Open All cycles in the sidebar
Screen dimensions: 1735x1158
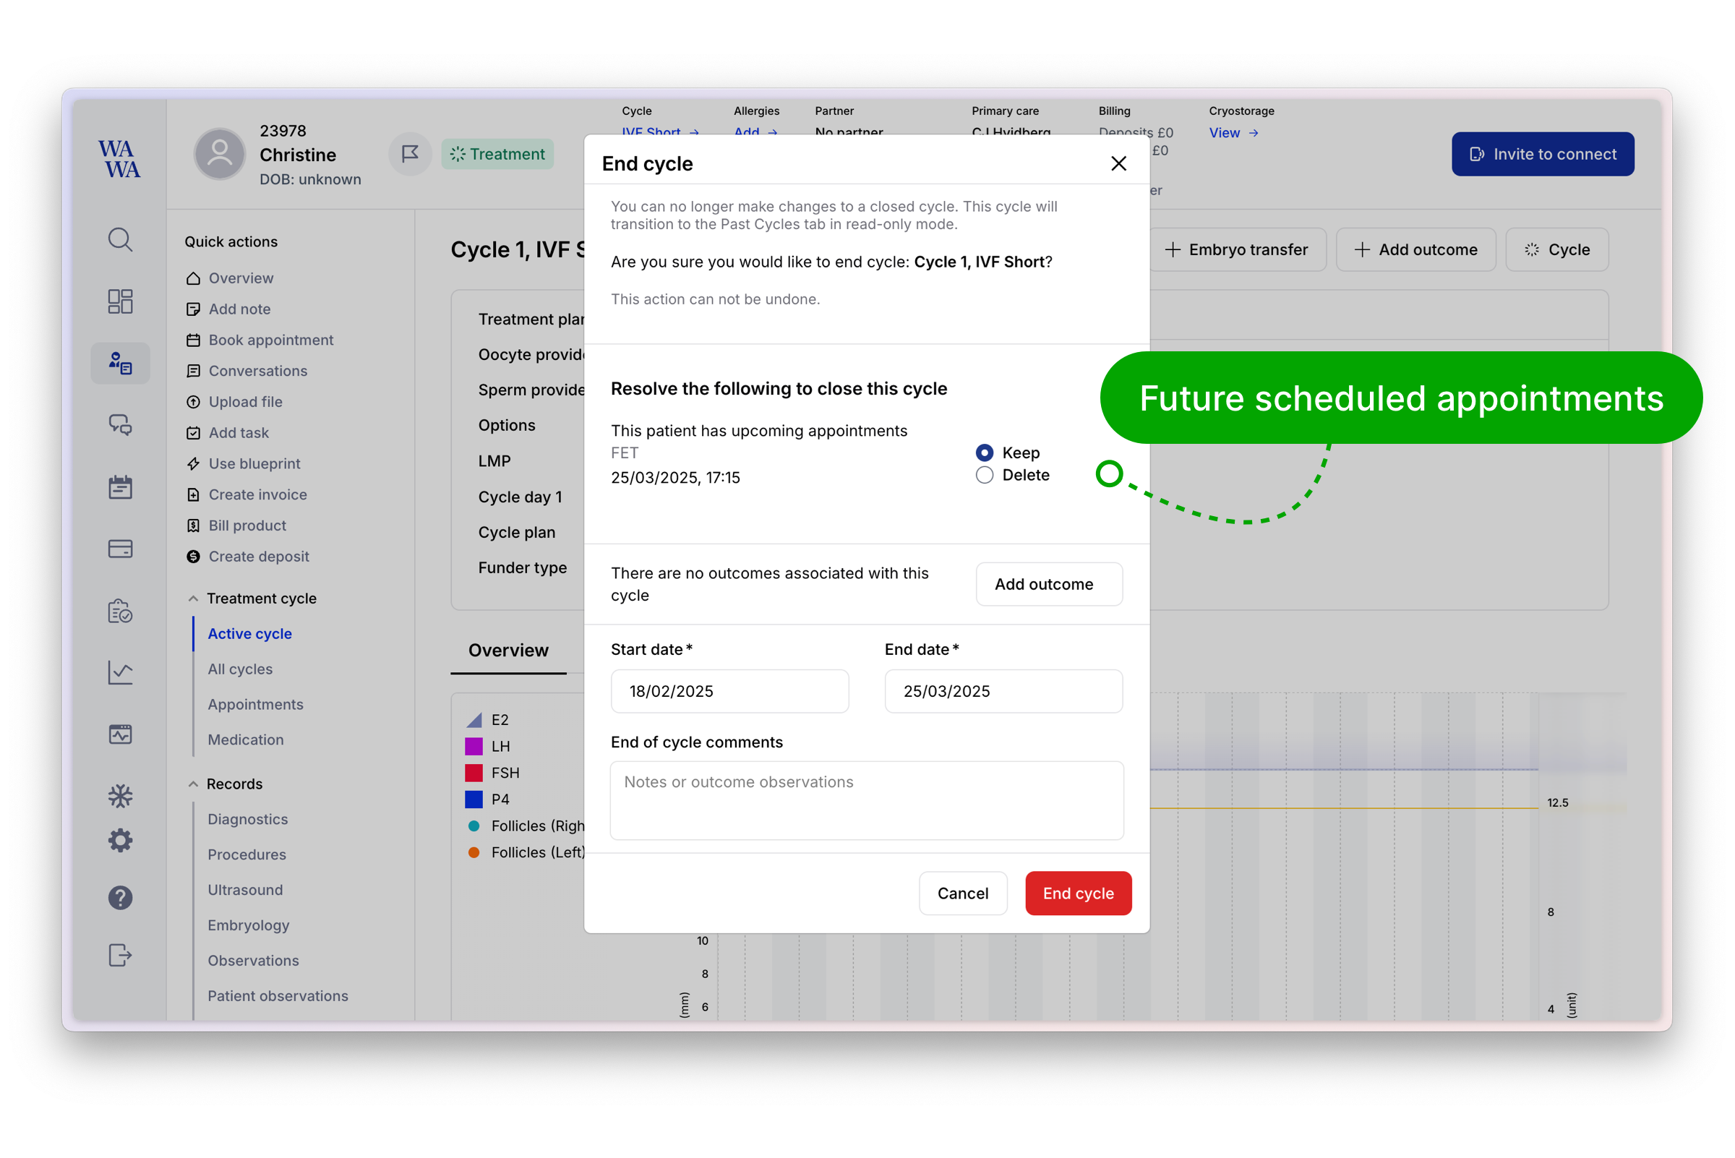pyautogui.click(x=240, y=669)
